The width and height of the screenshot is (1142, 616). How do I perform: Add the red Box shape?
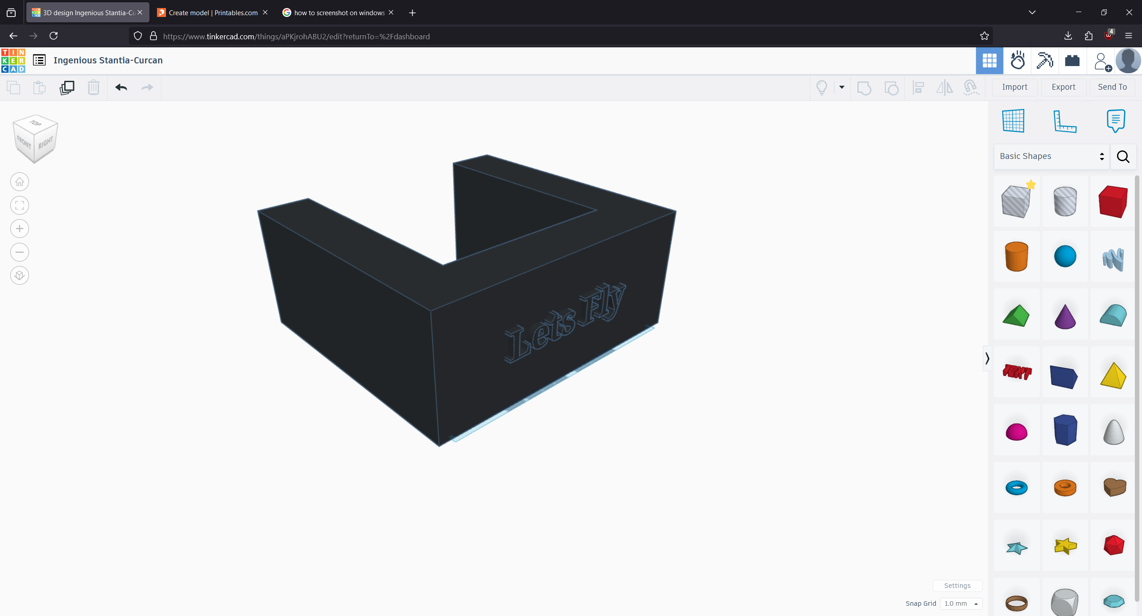1113,202
